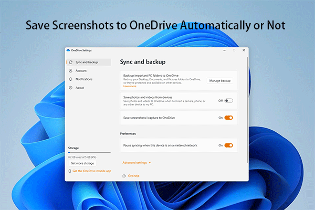315x210 pixels.
Task: Click the About info icon
Action: coord(70,88)
